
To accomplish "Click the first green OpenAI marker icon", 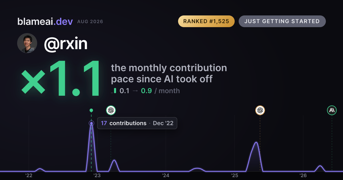I will [x=111, y=110].
